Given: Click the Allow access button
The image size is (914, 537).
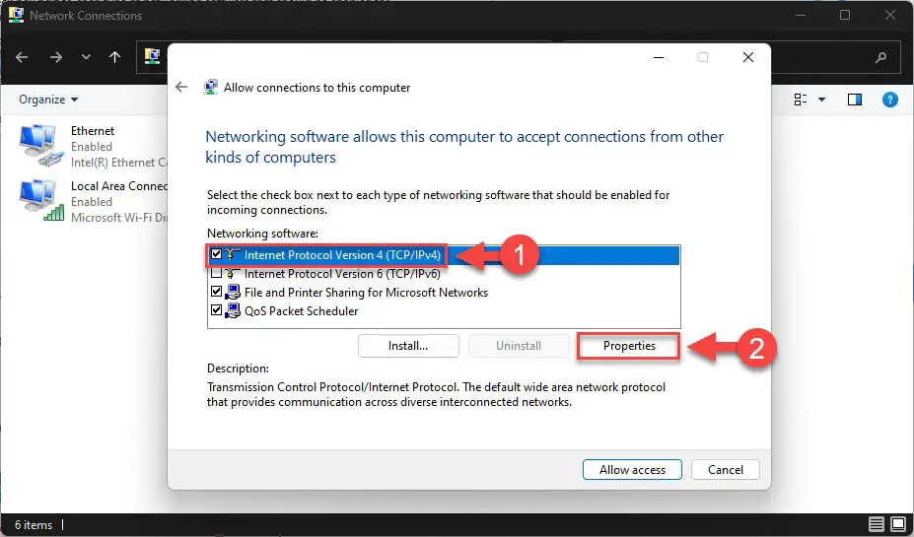Looking at the screenshot, I should pos(632,469).
